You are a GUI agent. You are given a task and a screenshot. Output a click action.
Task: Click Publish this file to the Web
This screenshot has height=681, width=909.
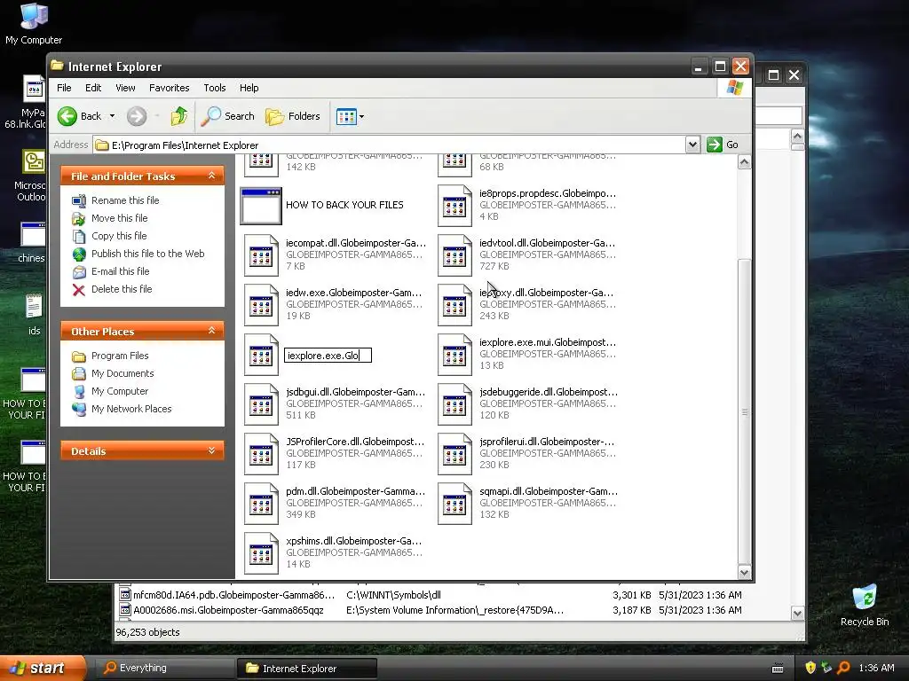pyautogui.click(x=148, y=254)
